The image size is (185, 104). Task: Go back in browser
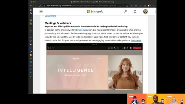(31, 6)
